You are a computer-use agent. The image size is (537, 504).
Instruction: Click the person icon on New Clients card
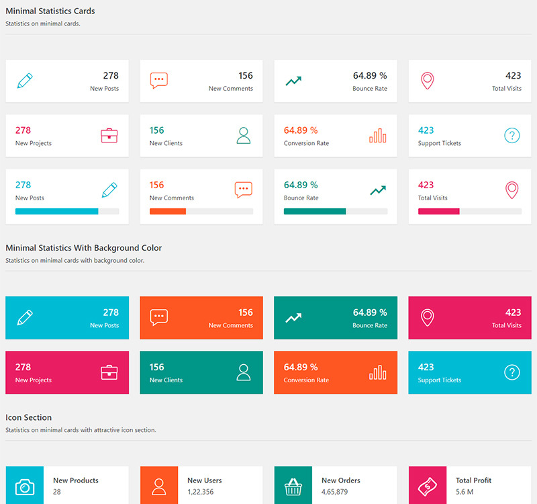[x=243, y=134]
